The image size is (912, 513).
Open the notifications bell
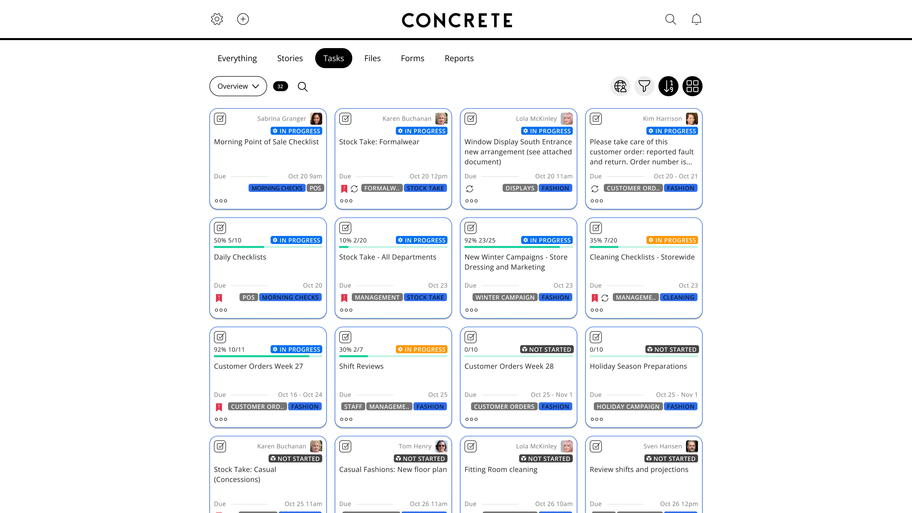(x=696, y=19)
